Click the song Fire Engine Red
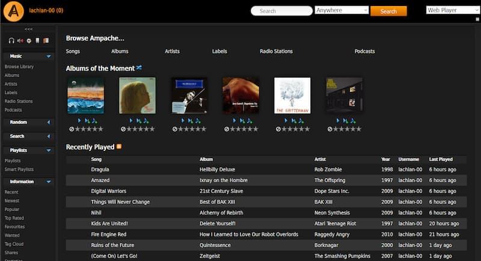 pos(109,235)
